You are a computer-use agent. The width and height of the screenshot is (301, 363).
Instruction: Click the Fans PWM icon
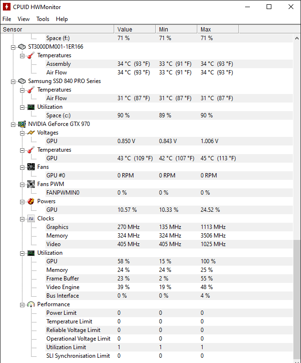[31, 184]
